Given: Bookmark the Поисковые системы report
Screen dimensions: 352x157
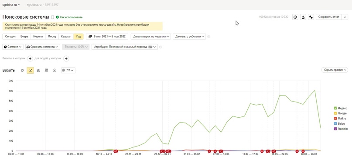Looking at the screenshot, I should (x=52, y=17).
